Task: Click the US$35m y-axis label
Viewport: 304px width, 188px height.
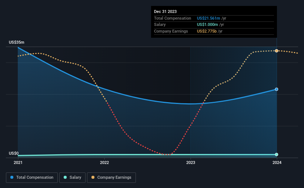Action: (x=17, y=42)
